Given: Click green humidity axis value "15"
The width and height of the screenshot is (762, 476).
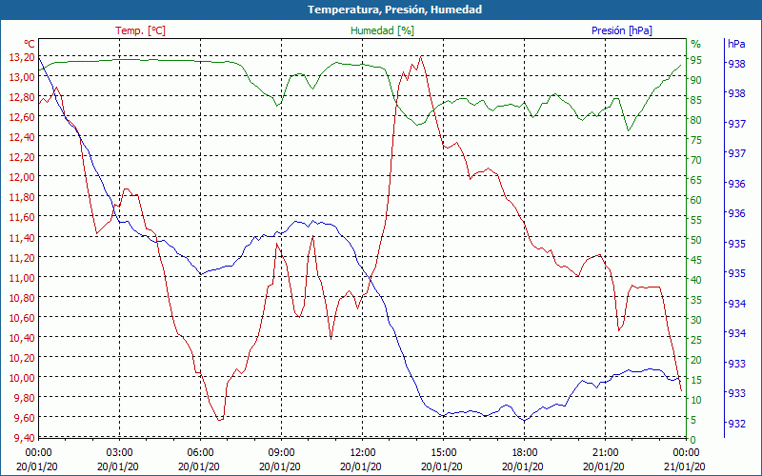Looking at the screenshot, I should [x=696, y=380].
